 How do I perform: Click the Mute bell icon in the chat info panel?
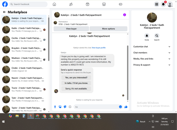coord(147,35)
